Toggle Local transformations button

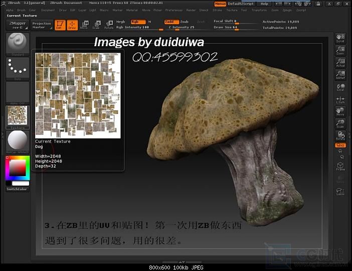point(340,87)
